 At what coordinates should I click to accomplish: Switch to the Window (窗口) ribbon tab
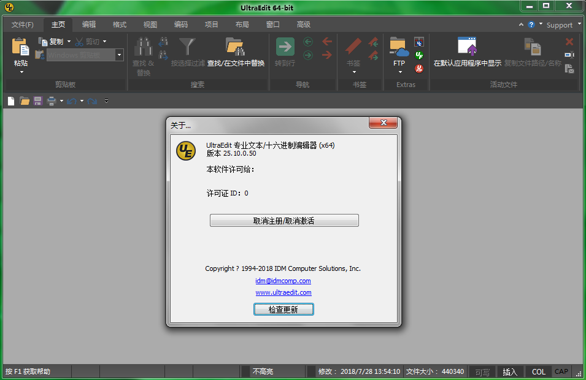(x=273, y=25)
